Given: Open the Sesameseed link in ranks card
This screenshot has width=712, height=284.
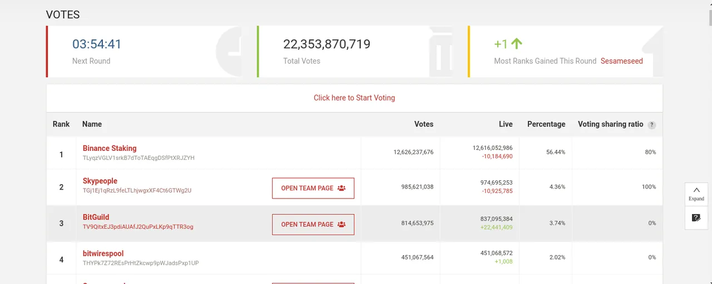Looking at the screenshot, I should 622,61.
